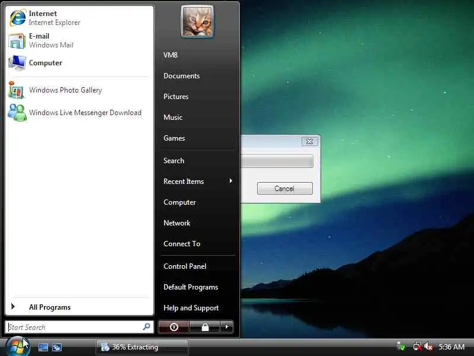Open Internet Explorer from Start menu

tap(79, 18)
